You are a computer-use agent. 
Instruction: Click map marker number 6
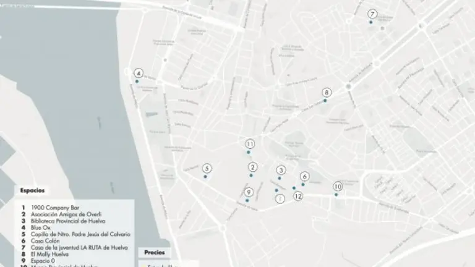[x=304, y=176]
